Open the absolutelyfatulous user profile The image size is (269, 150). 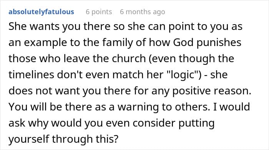[x=42, y=12]
